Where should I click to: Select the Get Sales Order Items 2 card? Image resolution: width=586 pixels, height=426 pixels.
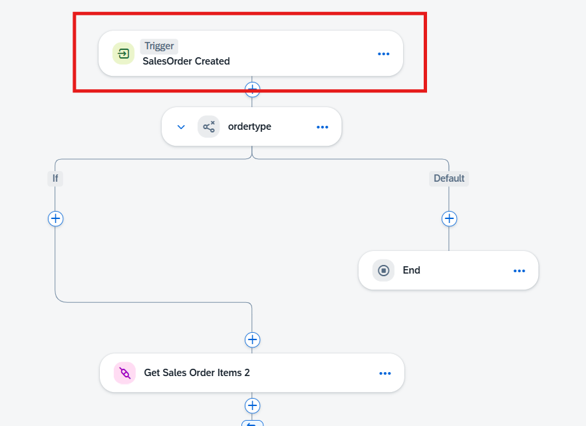(252, 373)
